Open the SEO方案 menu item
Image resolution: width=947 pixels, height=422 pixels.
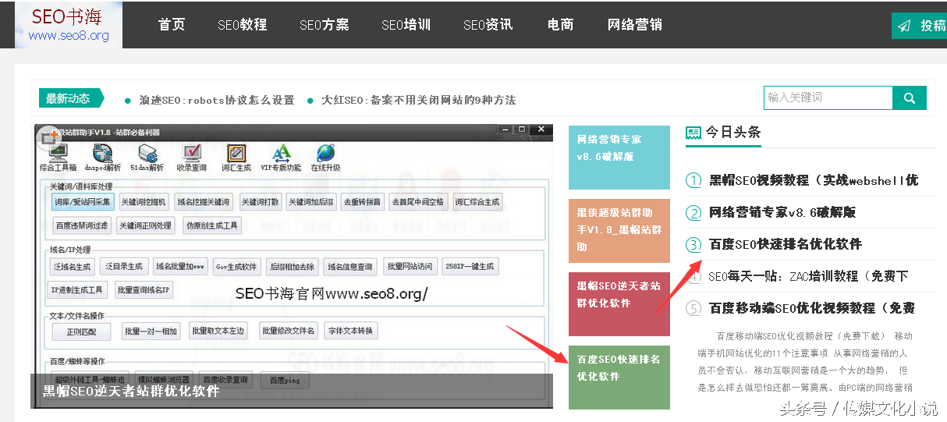coord(325,24)
